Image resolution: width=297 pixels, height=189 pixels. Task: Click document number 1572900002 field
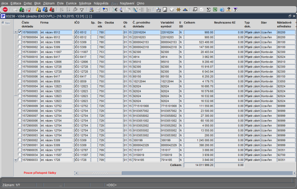point(30,140)
